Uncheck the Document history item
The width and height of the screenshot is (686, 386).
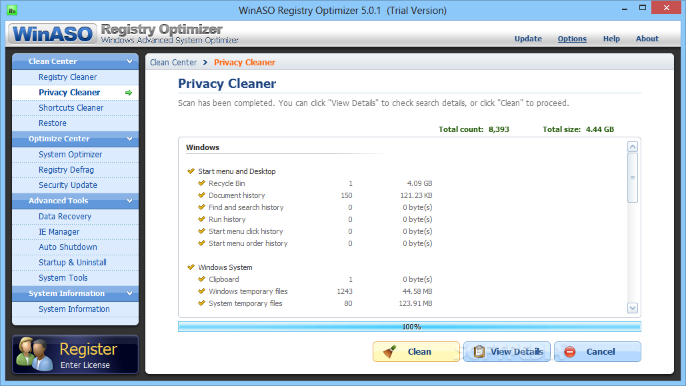point(201,195)
